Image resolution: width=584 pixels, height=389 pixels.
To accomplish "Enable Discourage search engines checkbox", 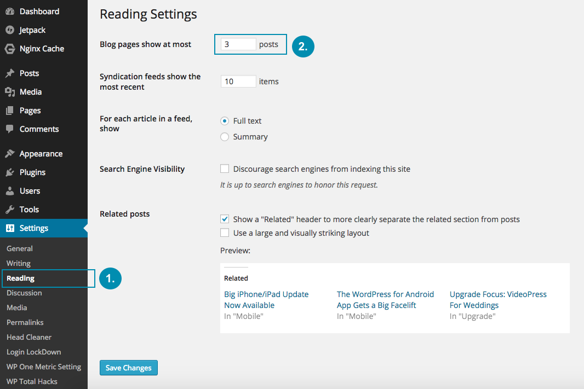I will [x=225, y=169].
